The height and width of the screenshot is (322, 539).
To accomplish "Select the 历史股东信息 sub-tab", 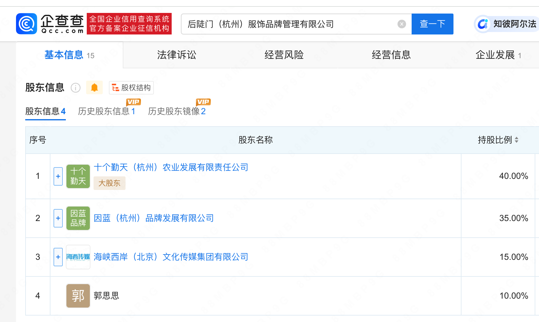I will [x=106, y=111].
